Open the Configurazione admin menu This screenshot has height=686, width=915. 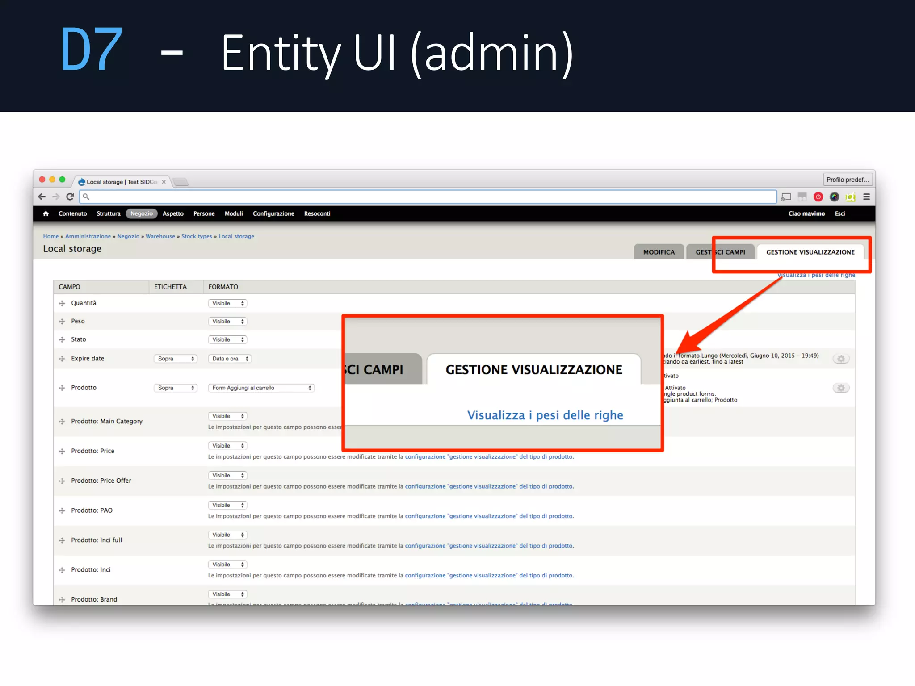coord(273,213)
